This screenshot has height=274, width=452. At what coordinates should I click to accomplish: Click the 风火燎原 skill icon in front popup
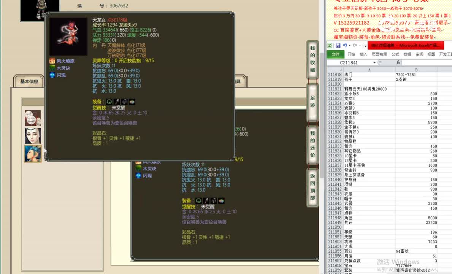click(x=52, y=61)
